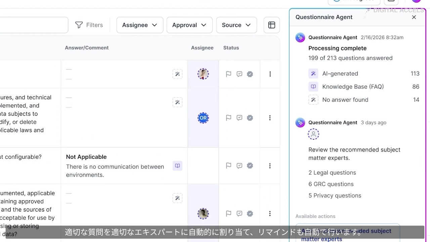Viewport: 430px width, 242px height.
Task: Expand the Source dropdown filter
Action: coord(236,25)
